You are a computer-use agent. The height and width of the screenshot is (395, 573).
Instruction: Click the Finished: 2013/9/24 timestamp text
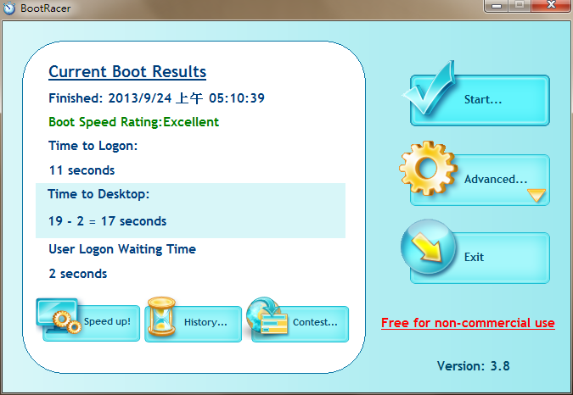156,98
